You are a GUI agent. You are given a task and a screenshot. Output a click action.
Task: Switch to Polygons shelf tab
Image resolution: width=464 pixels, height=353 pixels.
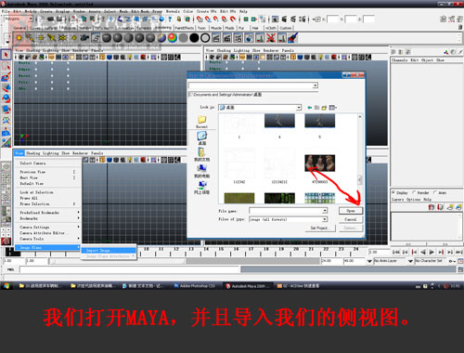[68, 28]
